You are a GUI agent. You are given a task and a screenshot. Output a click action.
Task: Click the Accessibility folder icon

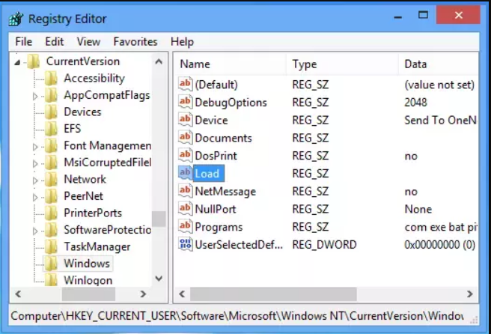pyautogui.click(x=51, y=79)
